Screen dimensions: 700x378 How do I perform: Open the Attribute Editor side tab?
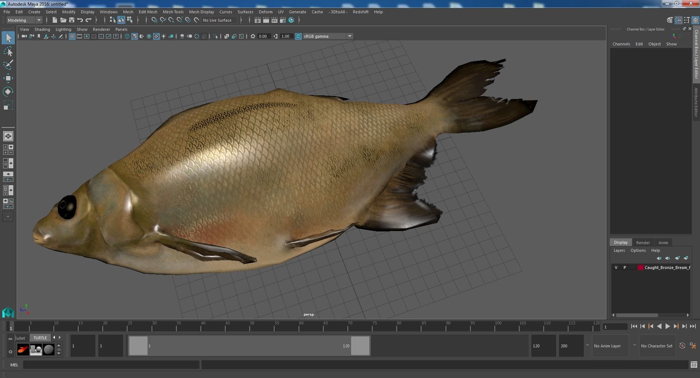pos(696,102)
